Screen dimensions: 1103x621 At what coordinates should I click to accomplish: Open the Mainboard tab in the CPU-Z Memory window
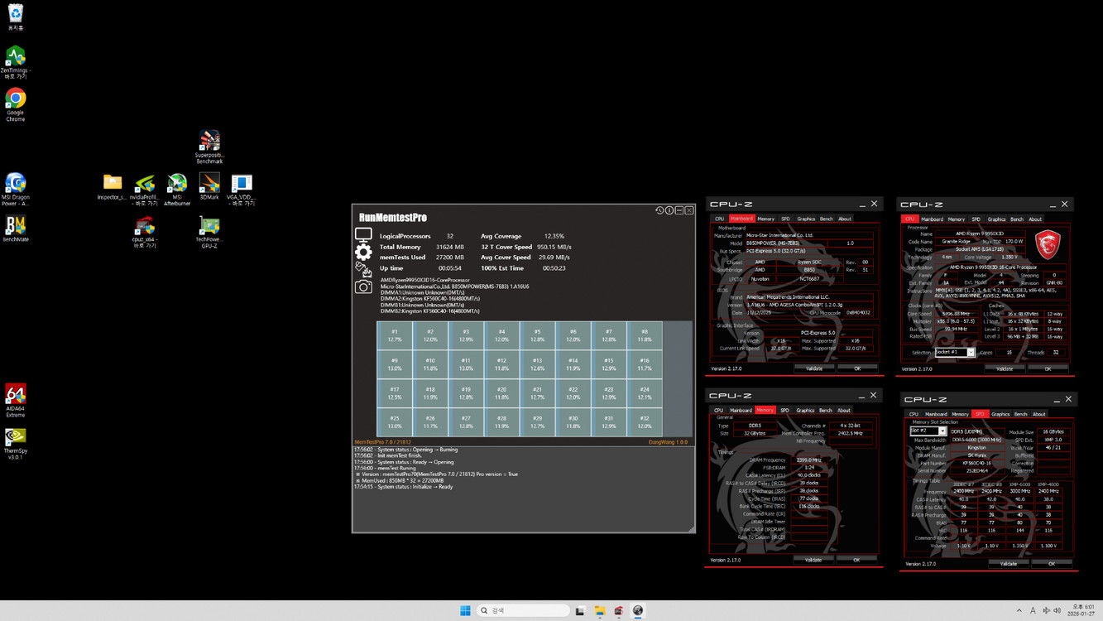741,411
